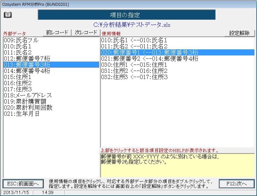Click the 設定解除 button
This screenshot has height=196, width=257.
[239, 33]
